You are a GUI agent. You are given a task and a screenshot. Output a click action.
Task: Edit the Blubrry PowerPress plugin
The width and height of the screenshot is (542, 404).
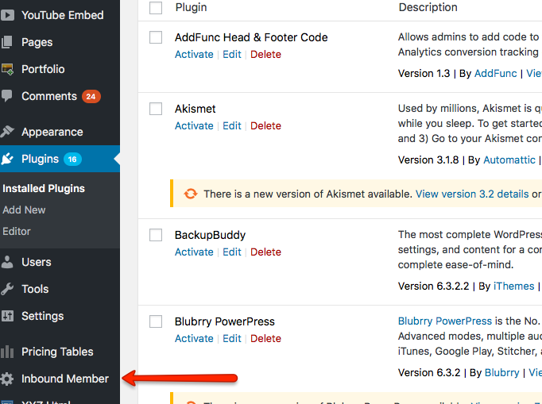[232, 338]
